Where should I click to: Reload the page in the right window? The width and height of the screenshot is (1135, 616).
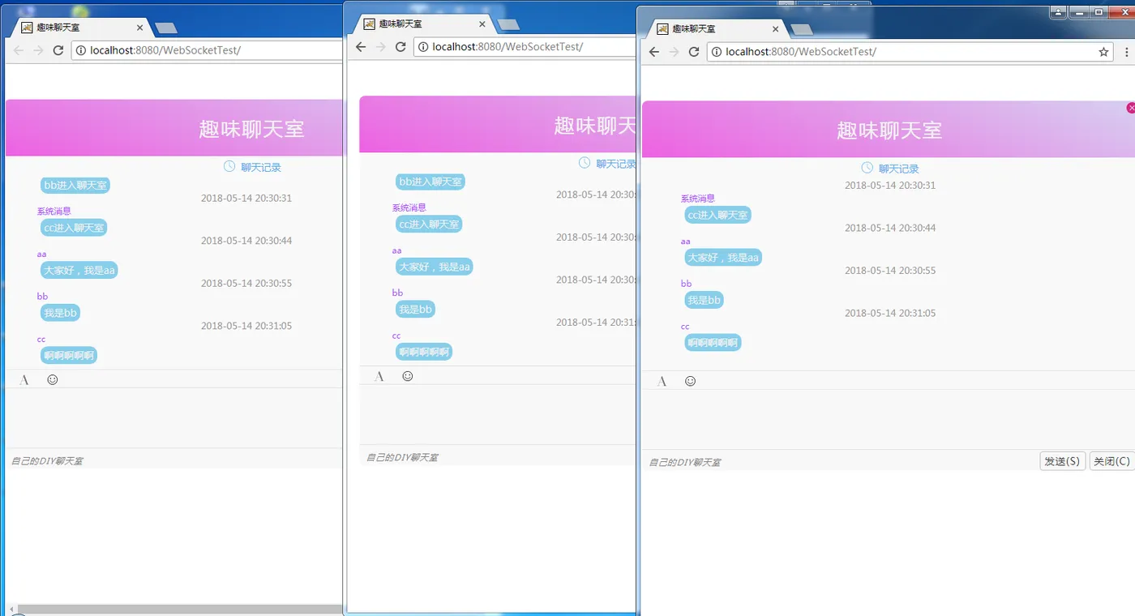coord(694,52)
